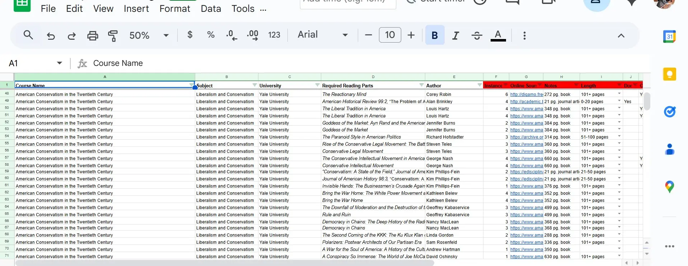Open the Amazon link in Sam Rosenfeld row
Screen dimensions: 688x266
point(526,242)
